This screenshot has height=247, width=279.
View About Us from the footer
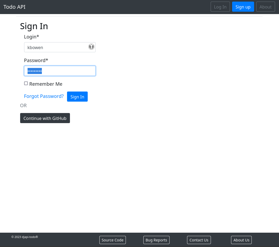point(241,240)
